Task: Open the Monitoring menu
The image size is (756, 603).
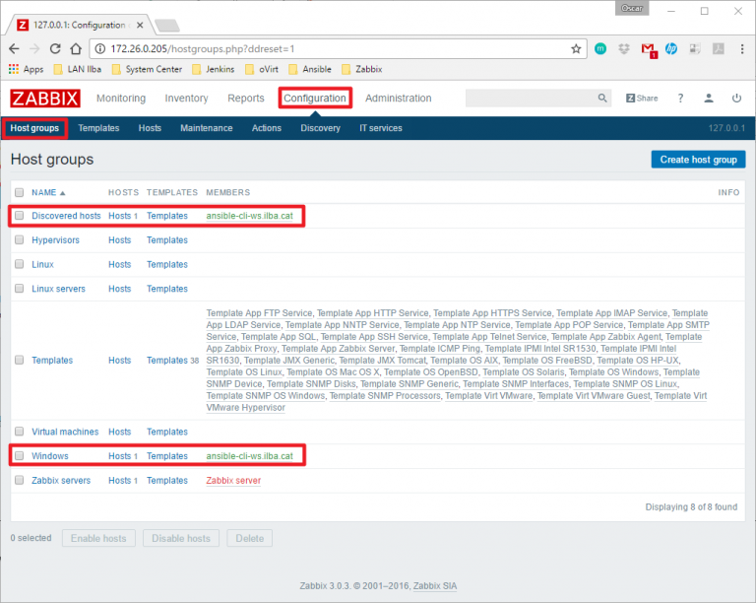Action: point(121,99)
